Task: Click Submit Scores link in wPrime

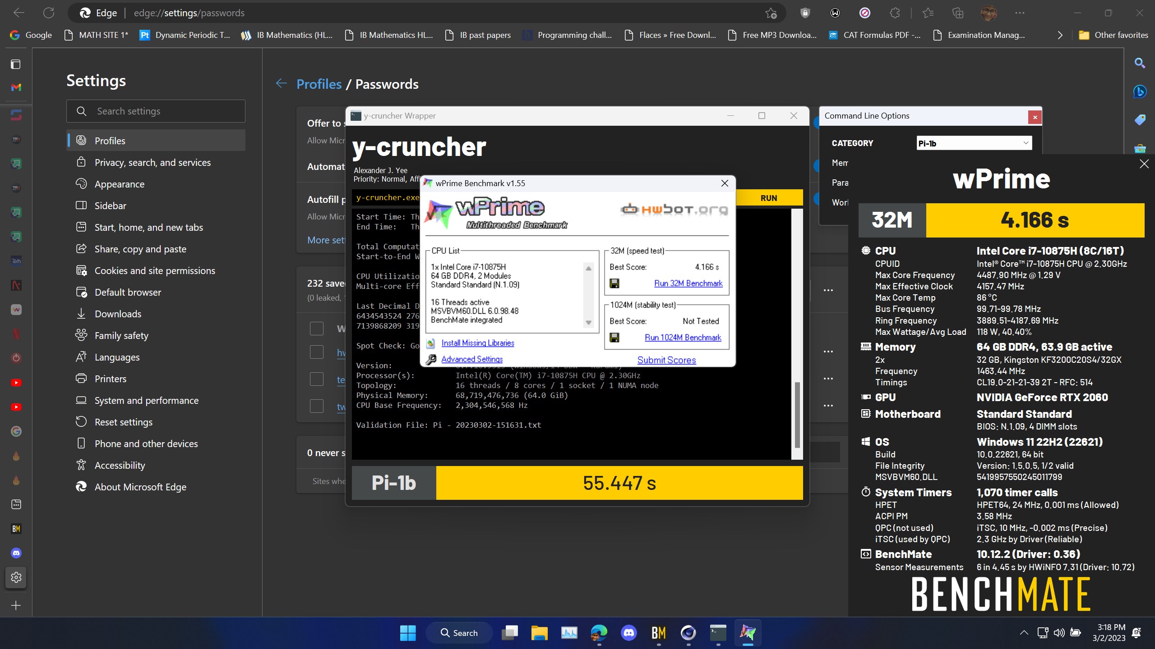Action: tap(666, 360)
